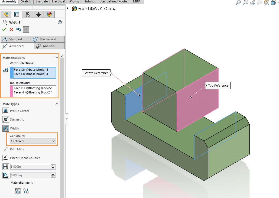Switch to the Mechanical mates tab
Viewport: 279px width, 198px height.
48,39
